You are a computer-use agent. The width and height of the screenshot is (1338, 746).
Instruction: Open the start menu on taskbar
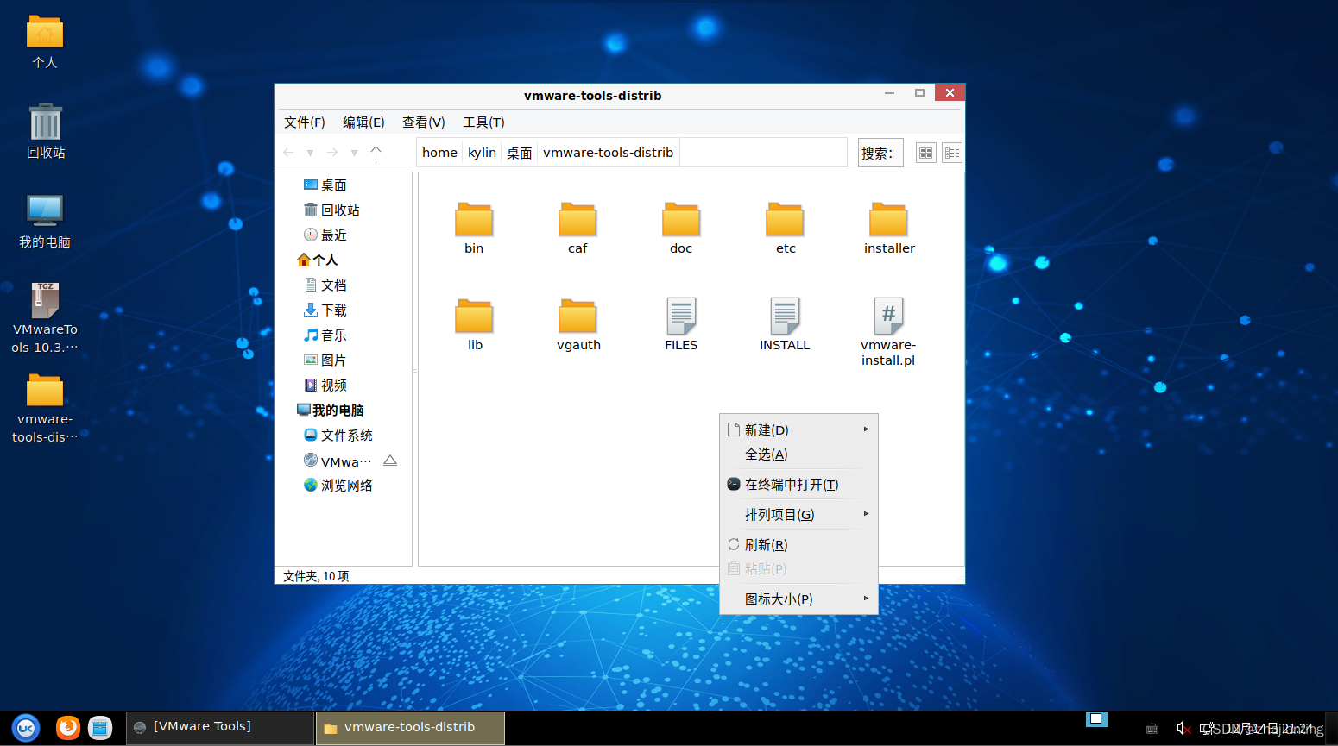(26, 728)
